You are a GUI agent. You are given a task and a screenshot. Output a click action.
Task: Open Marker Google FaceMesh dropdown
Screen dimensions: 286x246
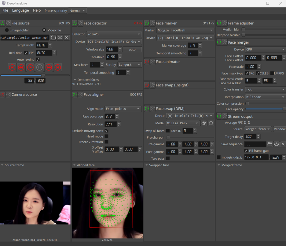(185, 30)
